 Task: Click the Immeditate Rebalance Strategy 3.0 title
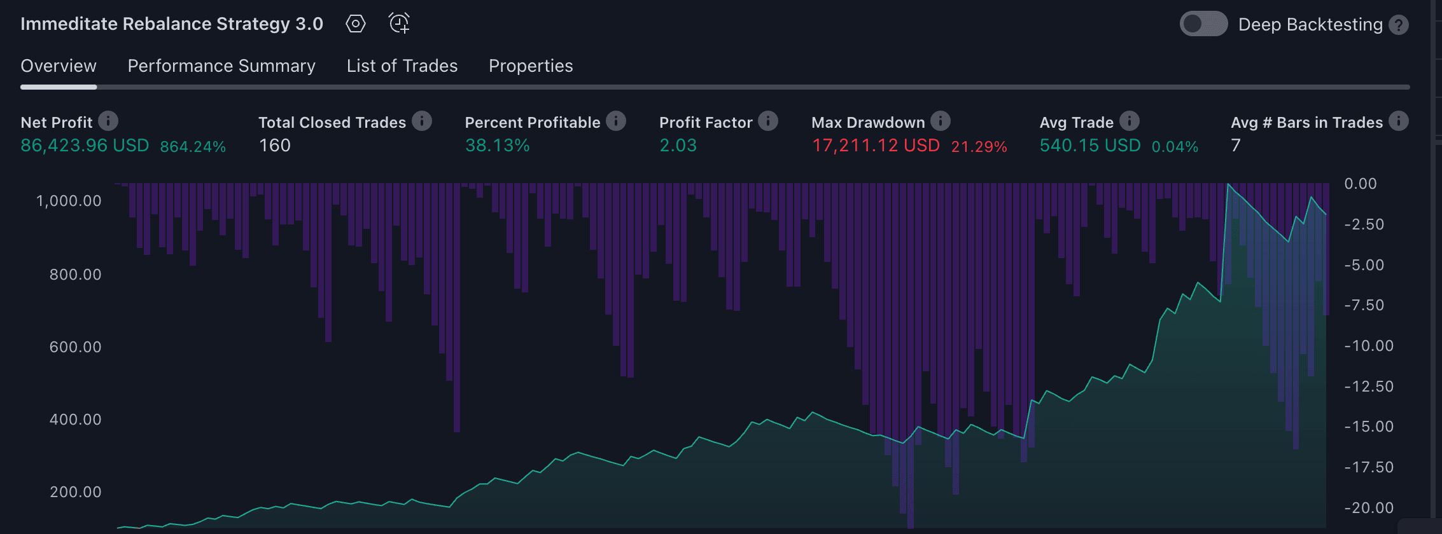tap(172, 24)
